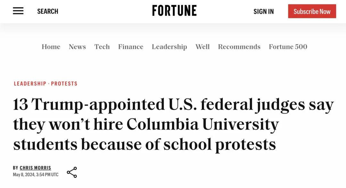
Task: Click the red PROTESTS category tag
Action: 64,84
